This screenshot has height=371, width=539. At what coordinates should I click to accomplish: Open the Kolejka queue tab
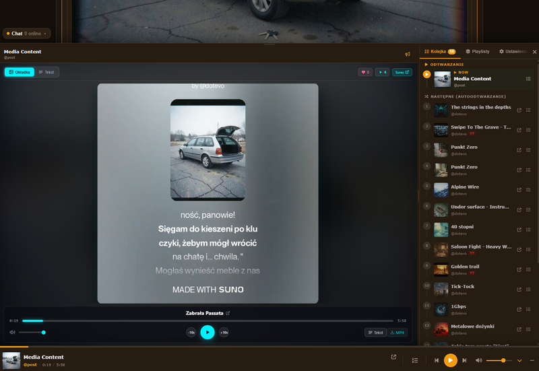coord(440,52)
